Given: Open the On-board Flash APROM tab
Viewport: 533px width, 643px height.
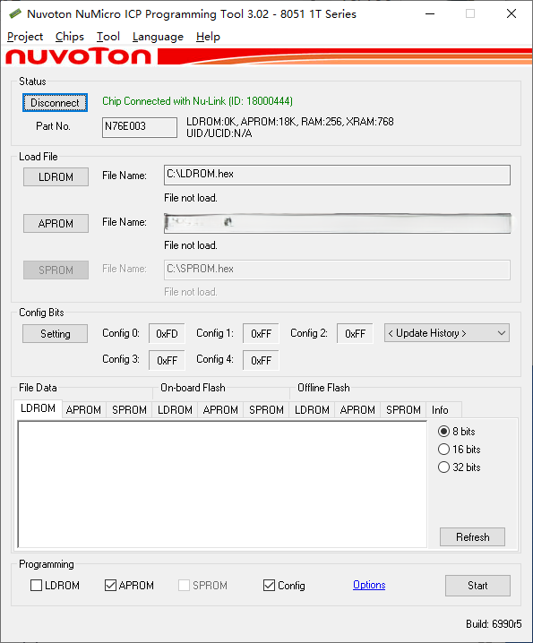Looking at the screenshot, I should 220,410.
